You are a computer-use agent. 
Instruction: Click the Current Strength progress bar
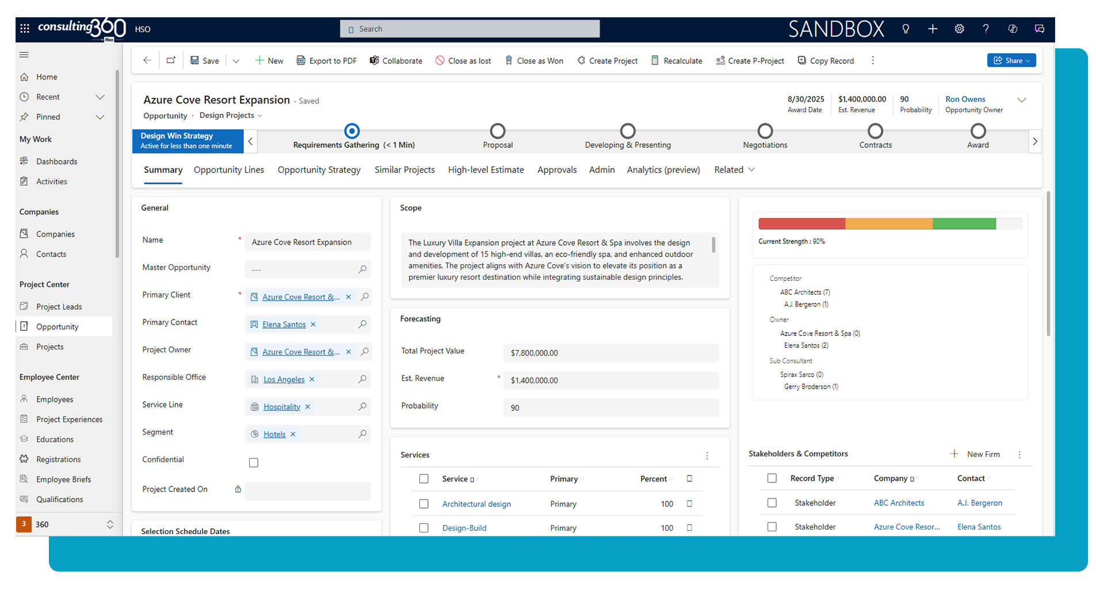pos(889,224)
